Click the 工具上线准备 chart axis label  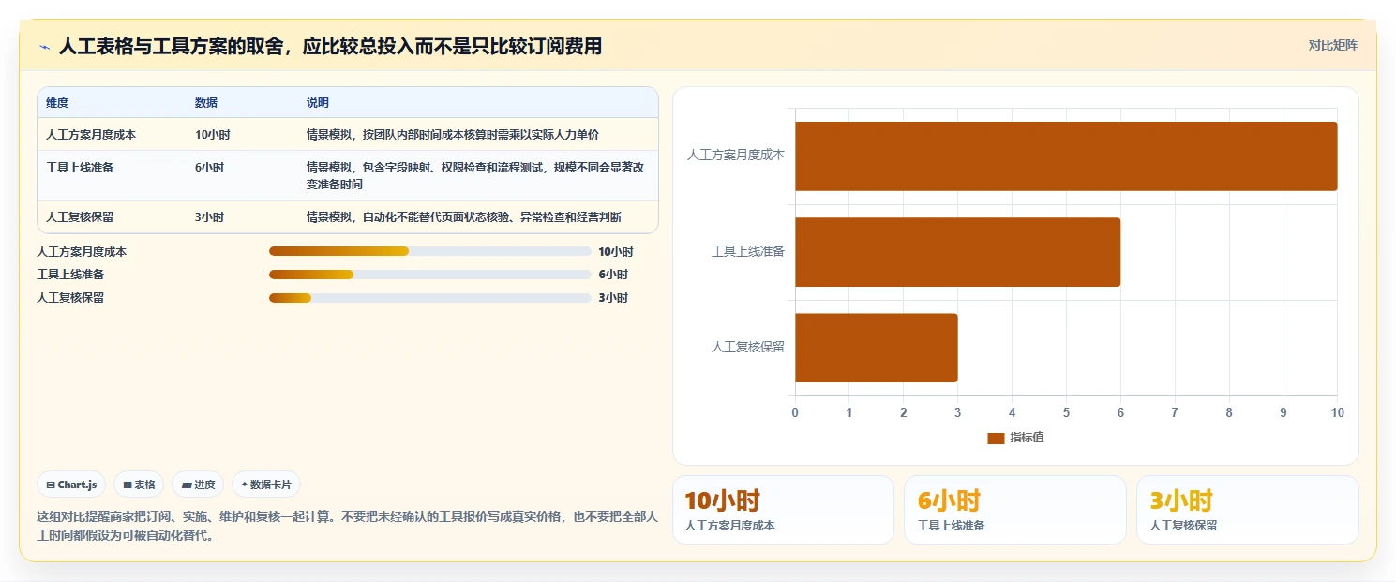click(748, 251)
